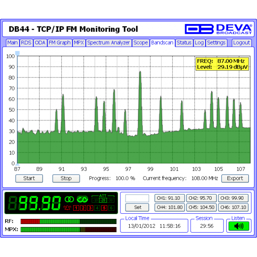Click the stereo indicator double-circle icon
The width and height of the screenshot is (257, 257).
[69, 199]
